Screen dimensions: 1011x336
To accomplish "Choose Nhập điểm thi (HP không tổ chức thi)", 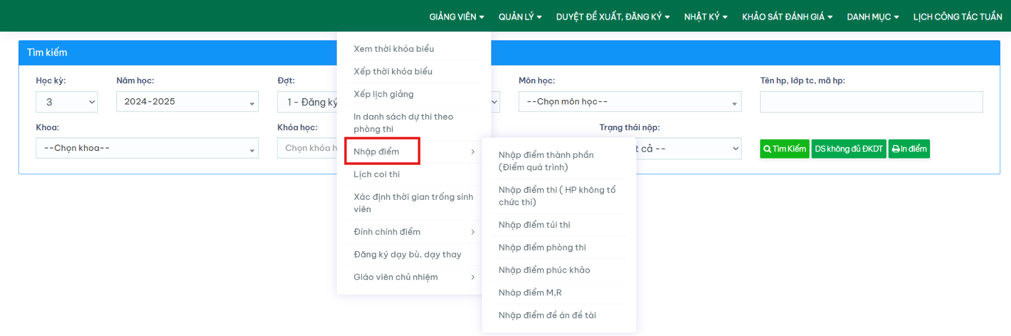I will (559, 196).
